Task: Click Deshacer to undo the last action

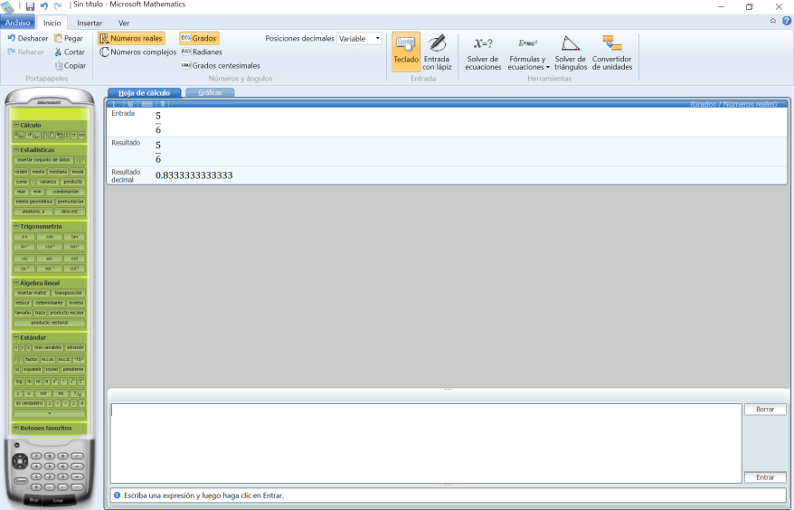Action: 28,39
